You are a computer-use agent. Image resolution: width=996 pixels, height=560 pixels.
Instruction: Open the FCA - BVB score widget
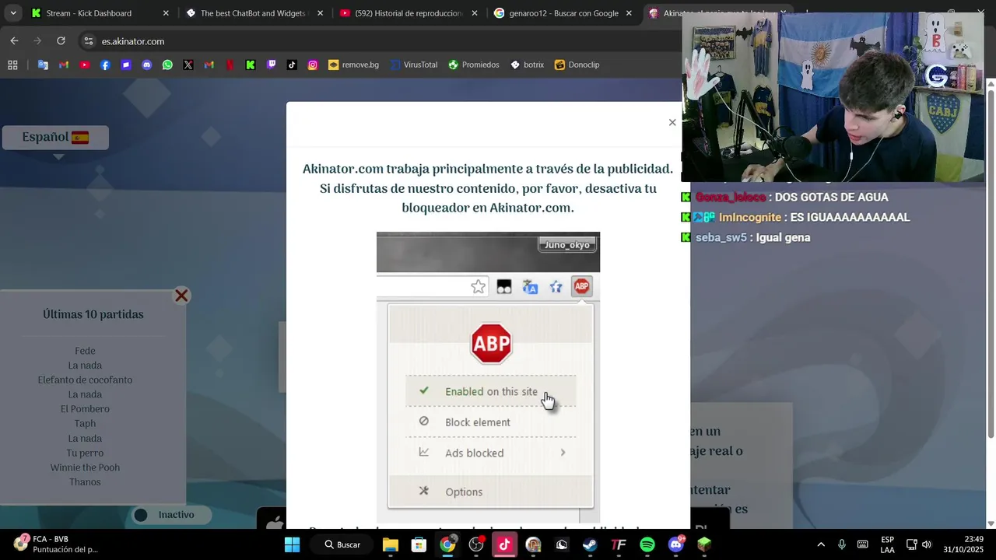56,544
